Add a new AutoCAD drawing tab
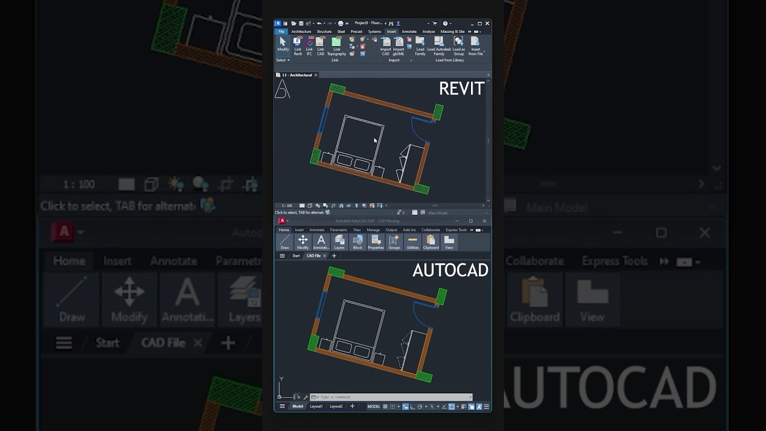 [334, 256]
